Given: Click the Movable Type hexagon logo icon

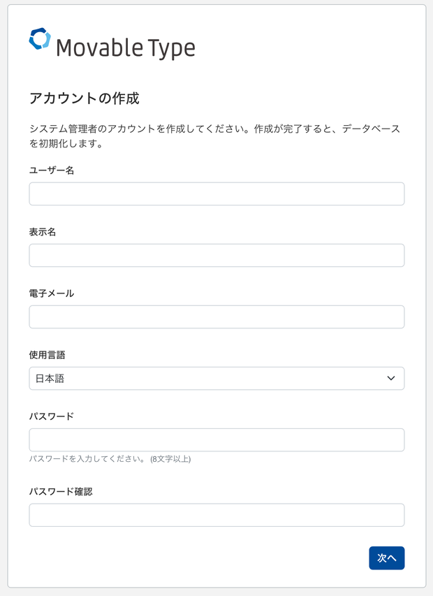Looking at the screenshot, I should (40, 39).
